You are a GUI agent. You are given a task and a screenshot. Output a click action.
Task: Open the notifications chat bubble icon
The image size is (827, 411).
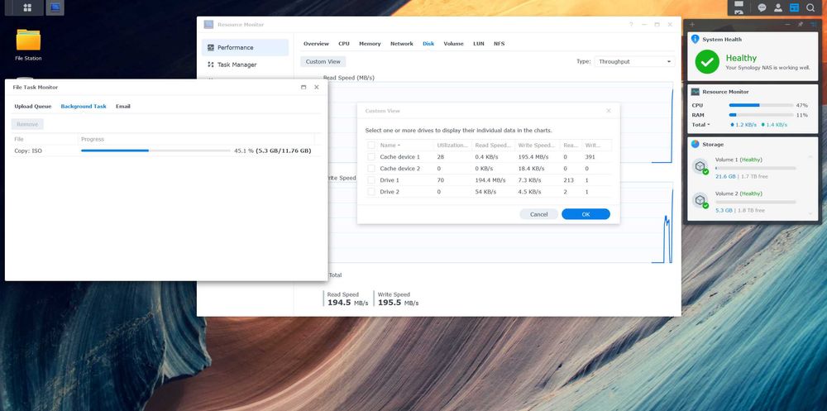(x=762, y=7)
